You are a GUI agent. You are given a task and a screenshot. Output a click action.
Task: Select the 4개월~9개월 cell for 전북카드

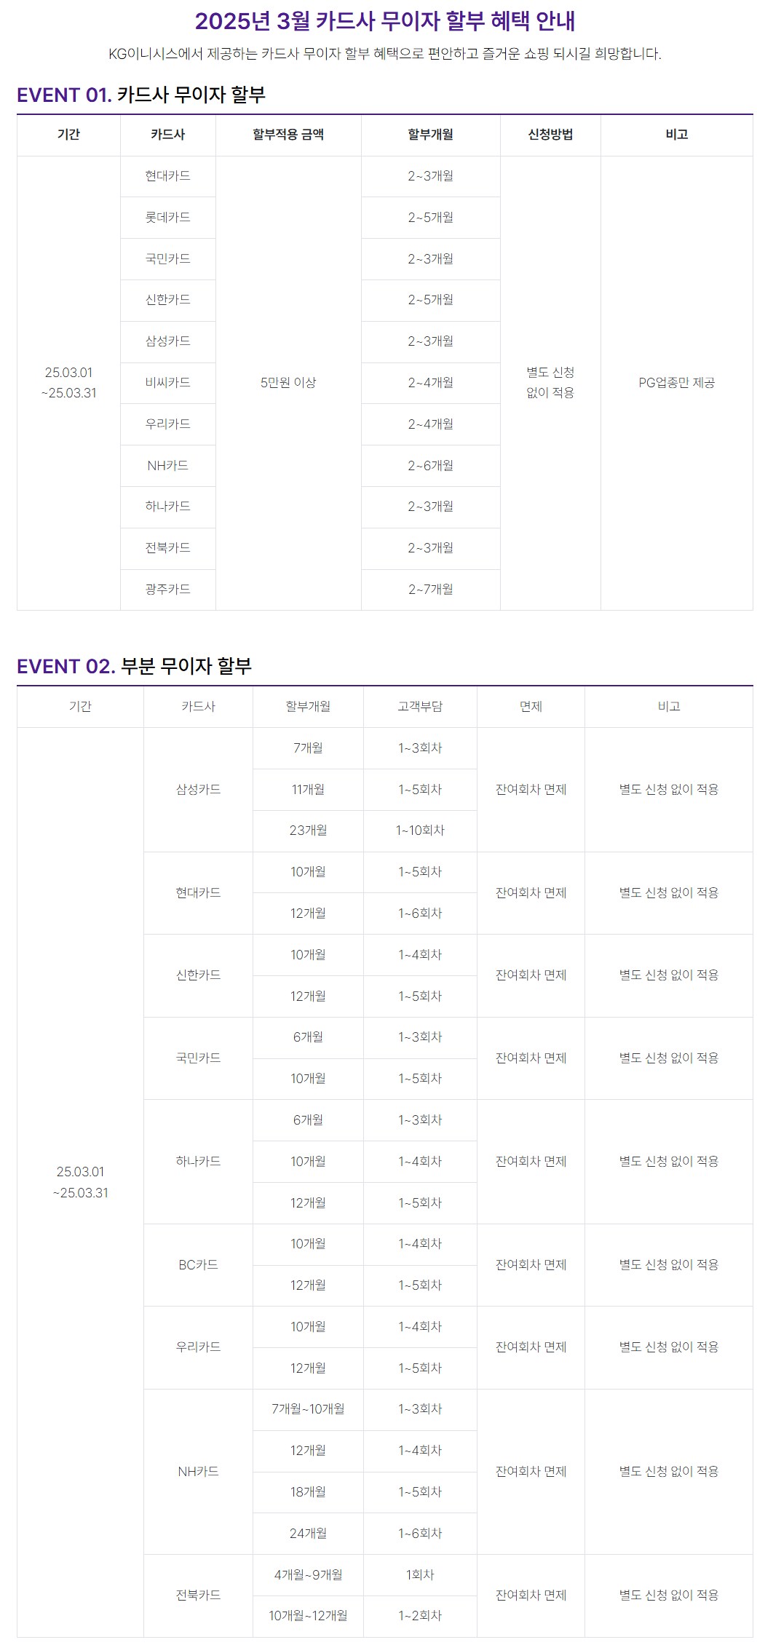tap(308, 1575)
